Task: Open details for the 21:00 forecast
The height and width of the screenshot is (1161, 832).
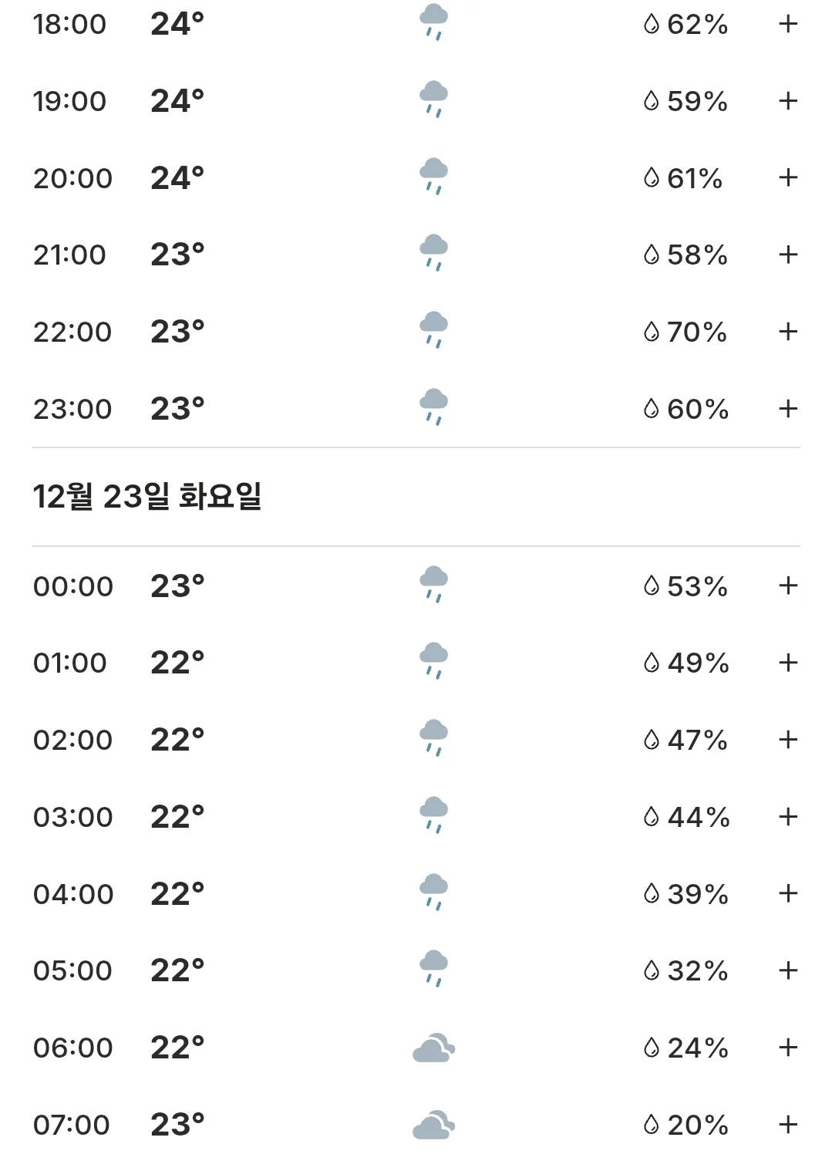Action: (788, 255)
